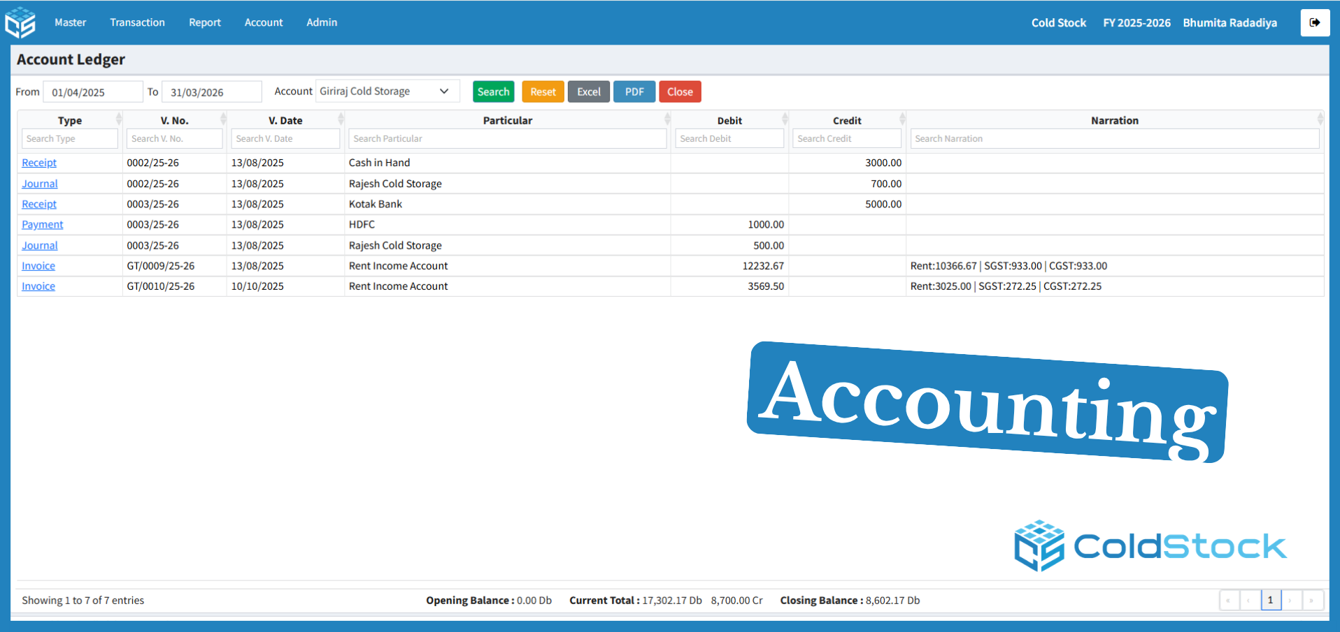
Task: Open the Account dropdown Giriraj Cold Storage
Action: coord(387,91)
